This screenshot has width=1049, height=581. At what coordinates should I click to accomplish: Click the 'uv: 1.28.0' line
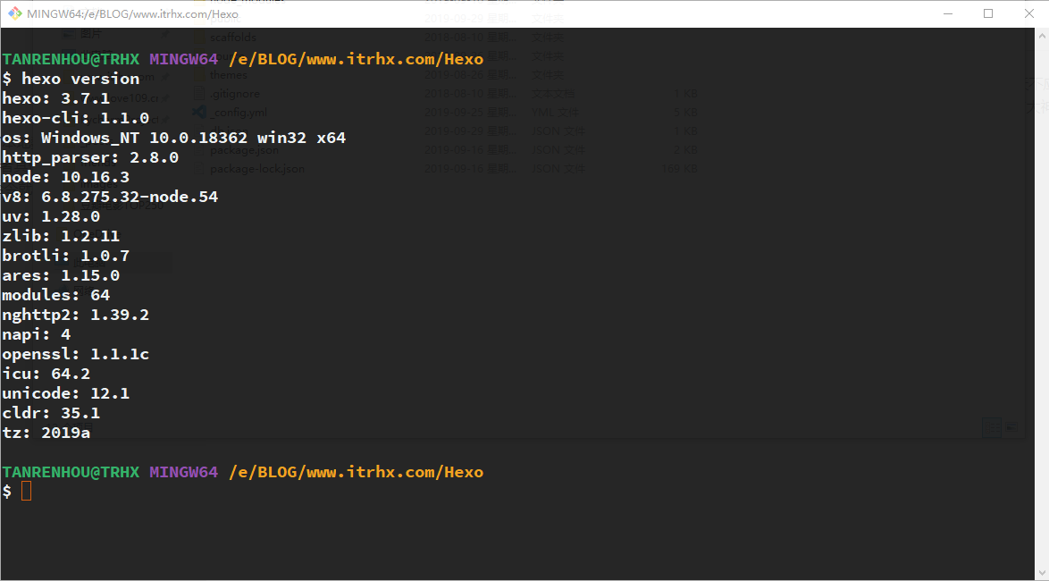pos(51,217)
